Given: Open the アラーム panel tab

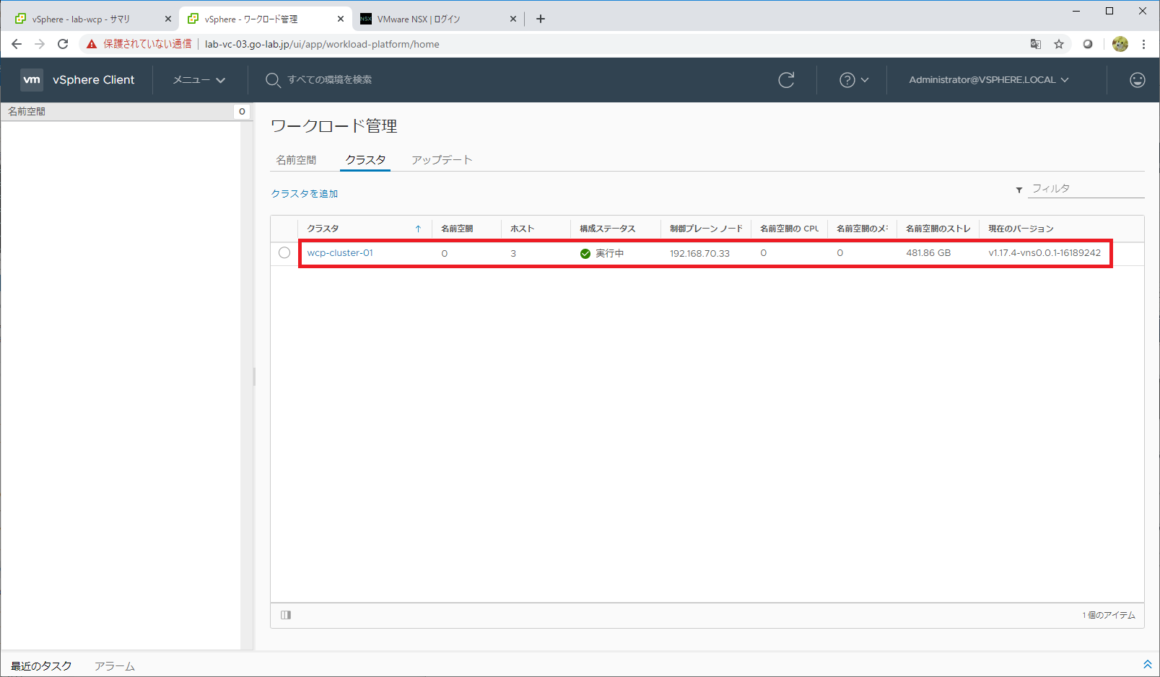Looking at the screenshot, I should coord(114,666).
